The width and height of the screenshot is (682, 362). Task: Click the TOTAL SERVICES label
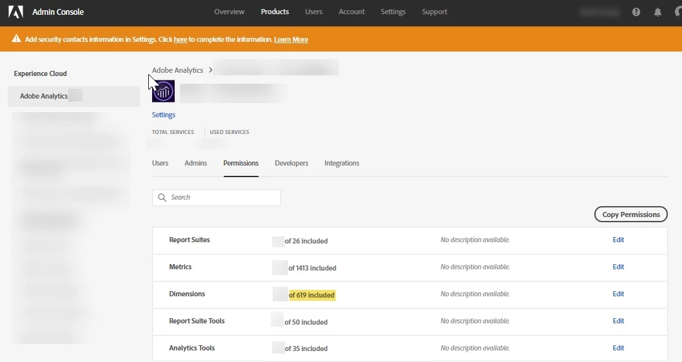click(173, 132)
